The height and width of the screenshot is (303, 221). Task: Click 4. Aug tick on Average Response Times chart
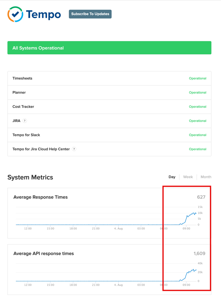tap(118, 228)
